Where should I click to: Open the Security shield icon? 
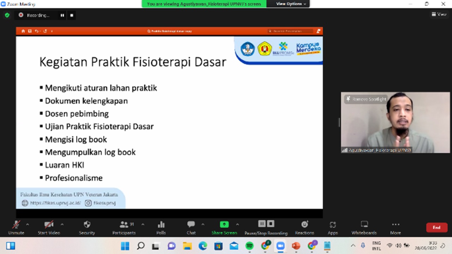click(x=87, y=225)
